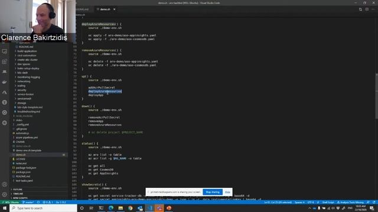The height and width of the screenshot is (212, 378).
Task: Open Google Chrome from the taskbar
Action: pyautogui.click(x=130, y=208)
